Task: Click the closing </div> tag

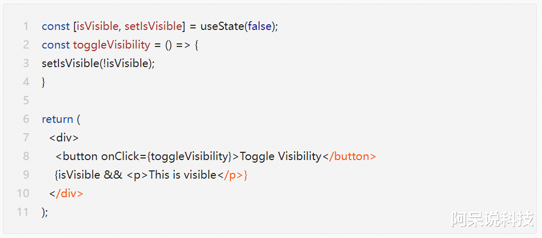Action: tap(66, 194)
